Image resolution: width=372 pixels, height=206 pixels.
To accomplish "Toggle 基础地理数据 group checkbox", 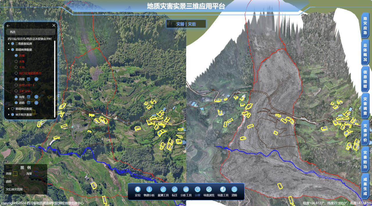I will click(12, 50).
